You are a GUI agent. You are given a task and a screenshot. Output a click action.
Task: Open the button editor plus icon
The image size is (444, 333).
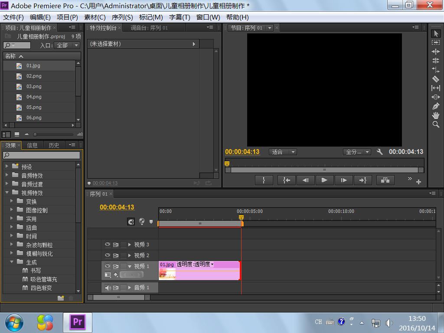coord(418,182)
